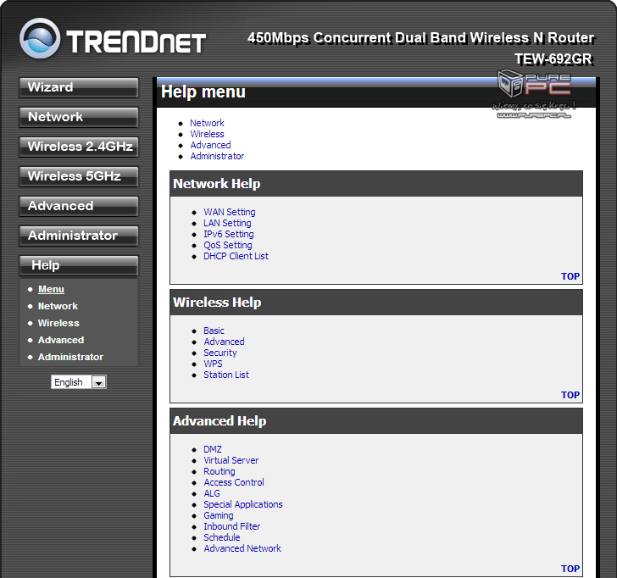Click the PurePC watermark logo

click(535, 93)
